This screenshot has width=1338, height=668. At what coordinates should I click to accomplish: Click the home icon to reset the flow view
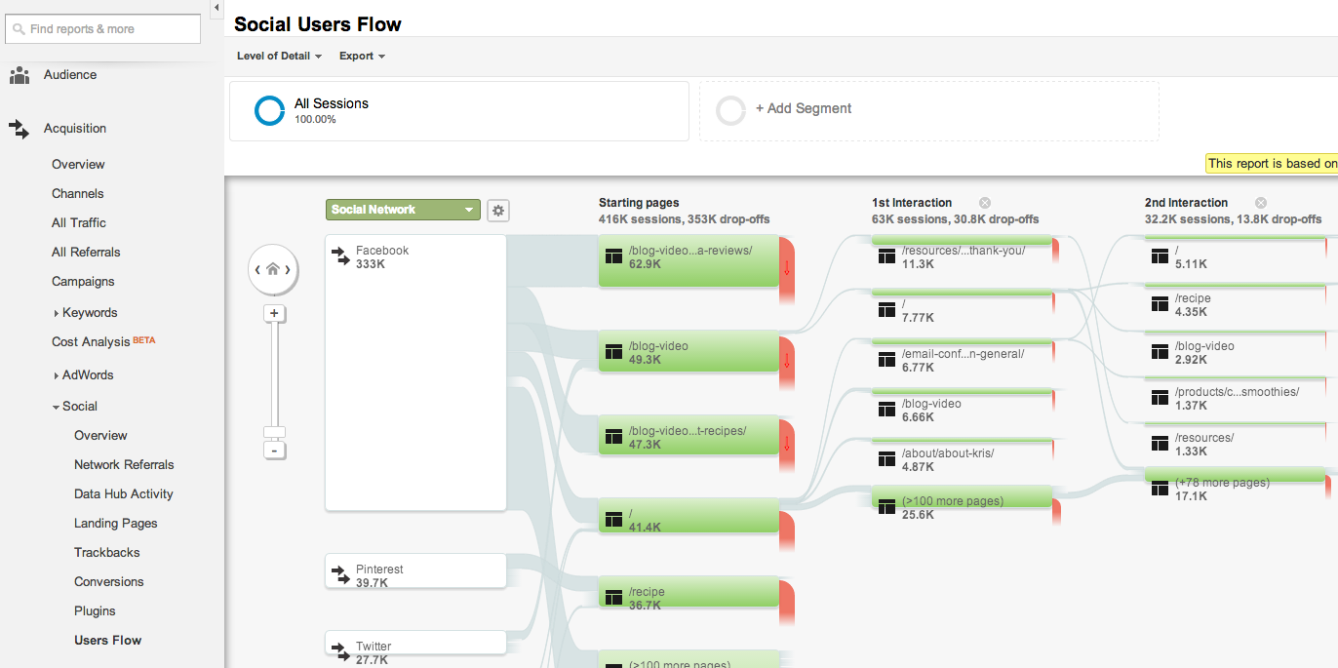point(273,269)
